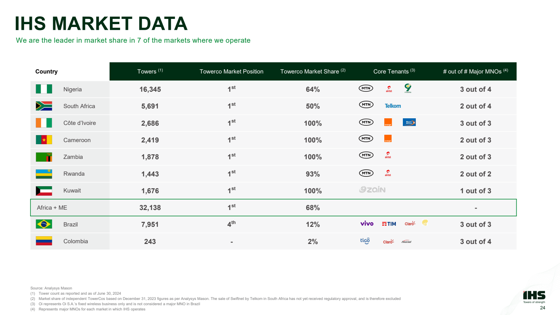Click the '2,419' towers value
The image size is (560, 315).
point(150,140)
